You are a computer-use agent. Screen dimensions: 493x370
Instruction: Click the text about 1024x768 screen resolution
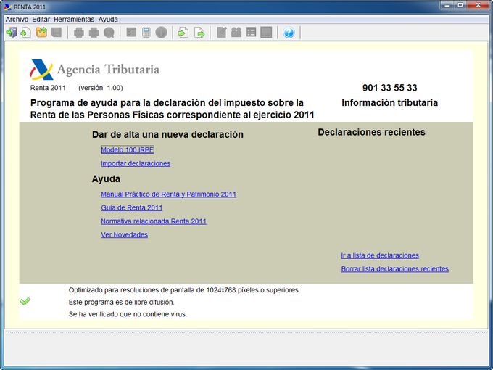pos(184,290)
